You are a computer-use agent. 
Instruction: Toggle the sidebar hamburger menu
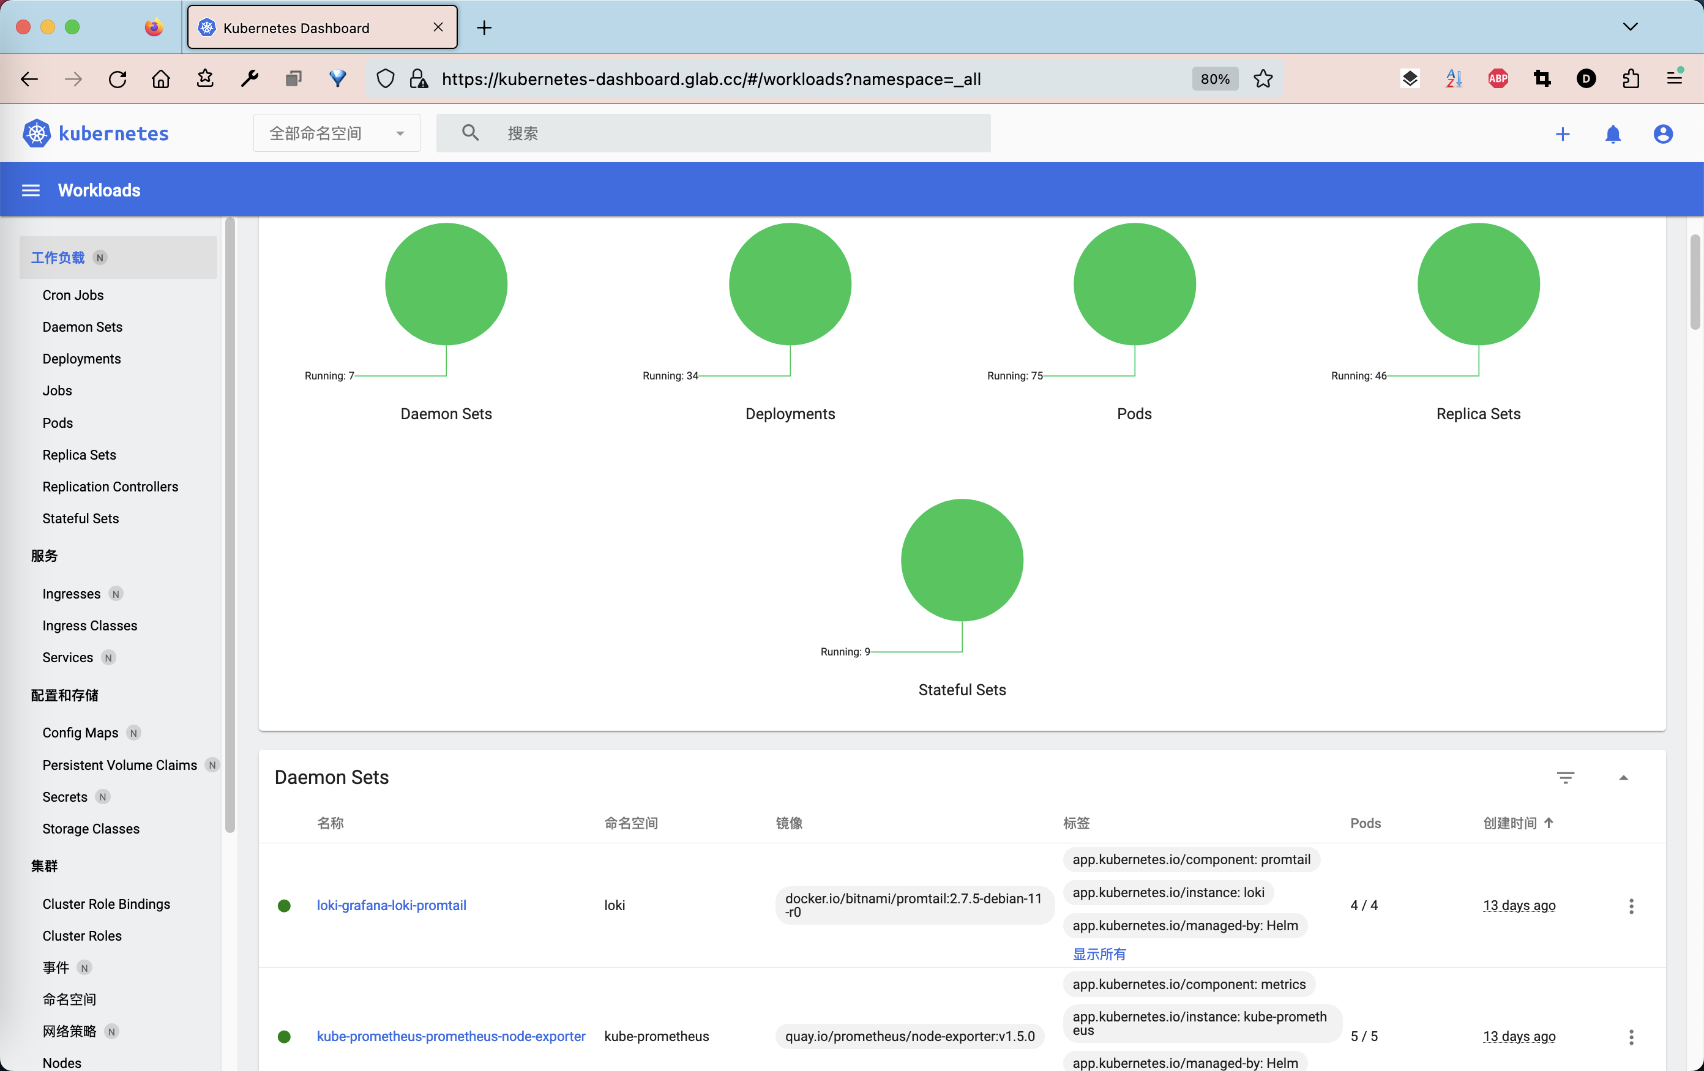pyautogui.click(x=31, y=190)
